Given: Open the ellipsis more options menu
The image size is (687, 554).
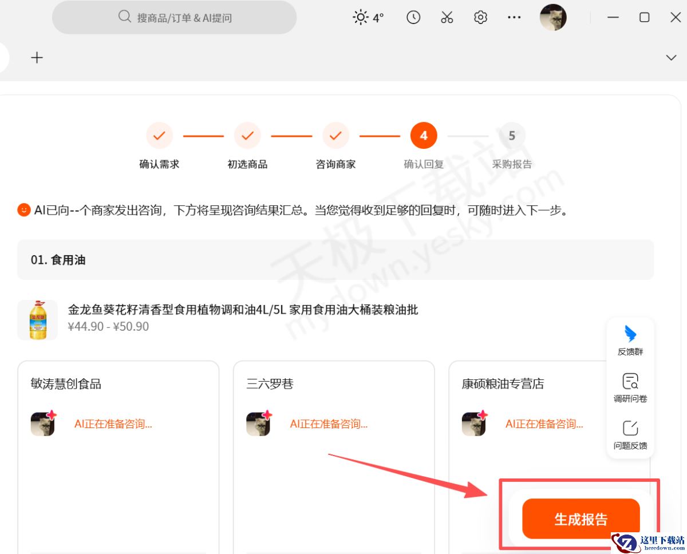Looking at the screenshot, I should point(514,17).
